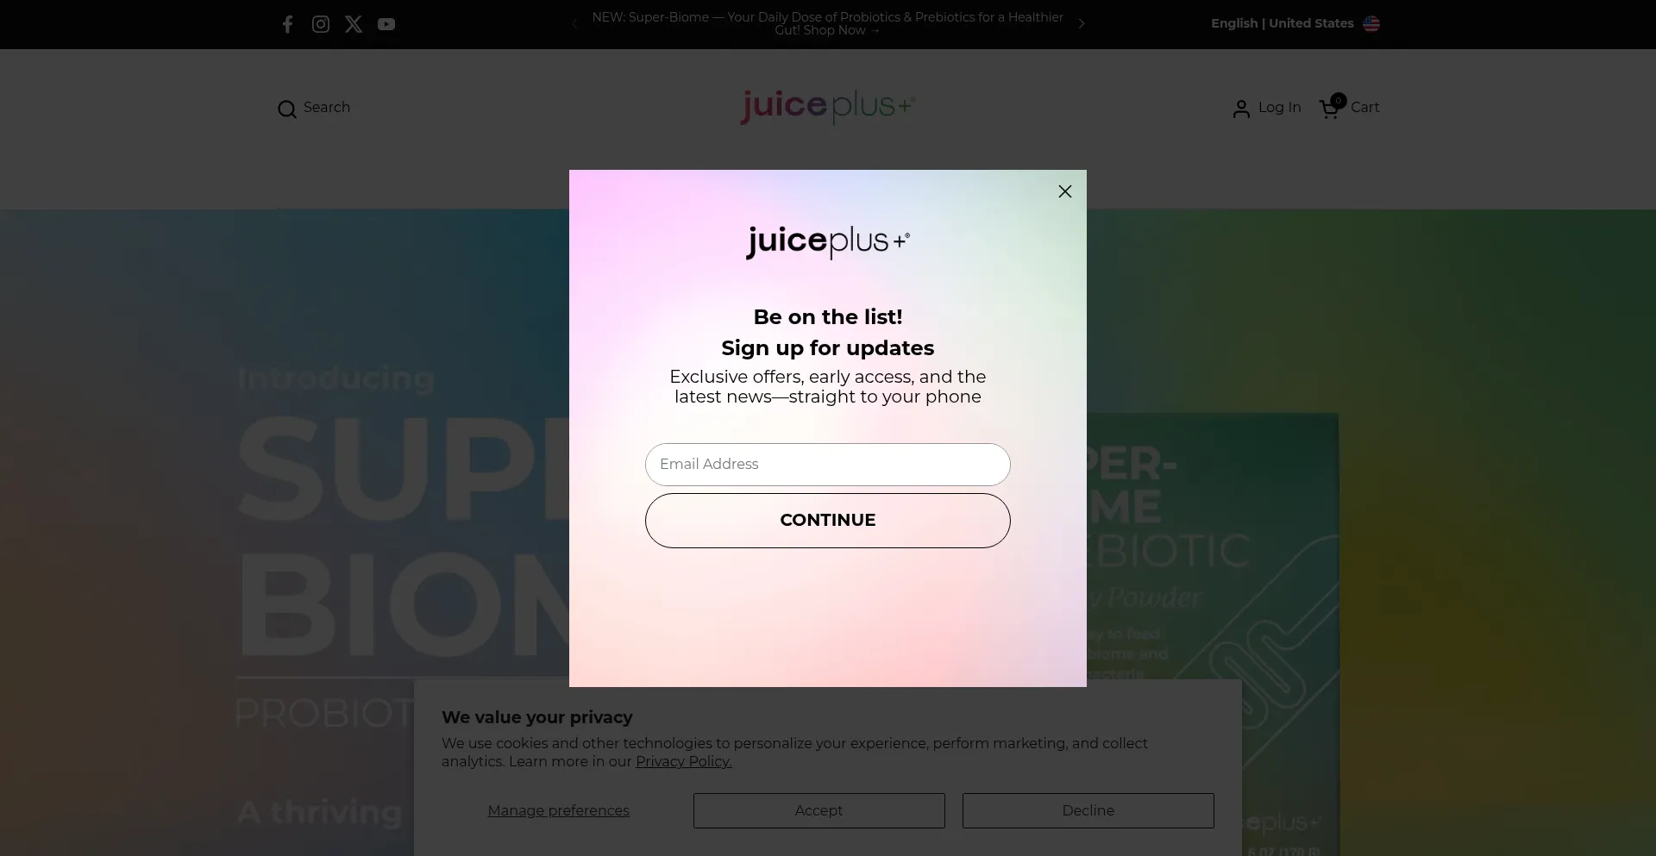1656x856 pixels.
Task: Decline the cookie tracking
Action: tap(1088, 810)
